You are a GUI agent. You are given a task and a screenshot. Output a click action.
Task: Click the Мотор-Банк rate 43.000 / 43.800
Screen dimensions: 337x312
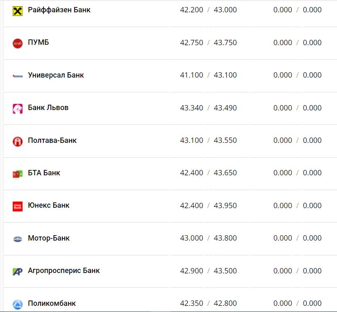[x=208, y=238]
